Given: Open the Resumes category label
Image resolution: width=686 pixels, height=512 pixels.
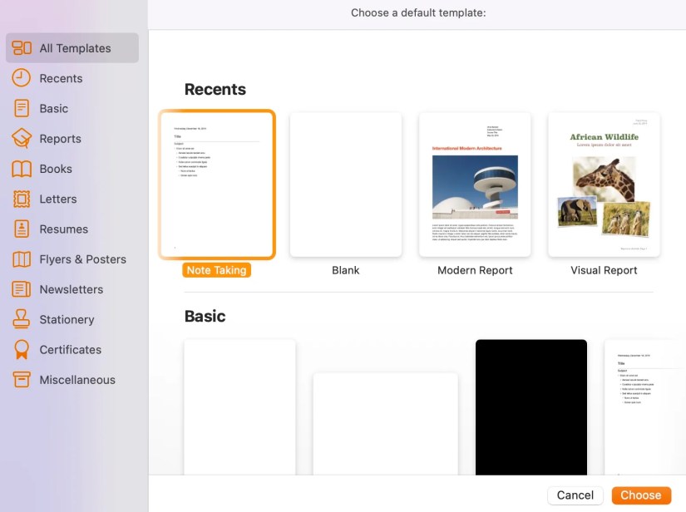Looking at the screenshot, I should tap(64, 229).
